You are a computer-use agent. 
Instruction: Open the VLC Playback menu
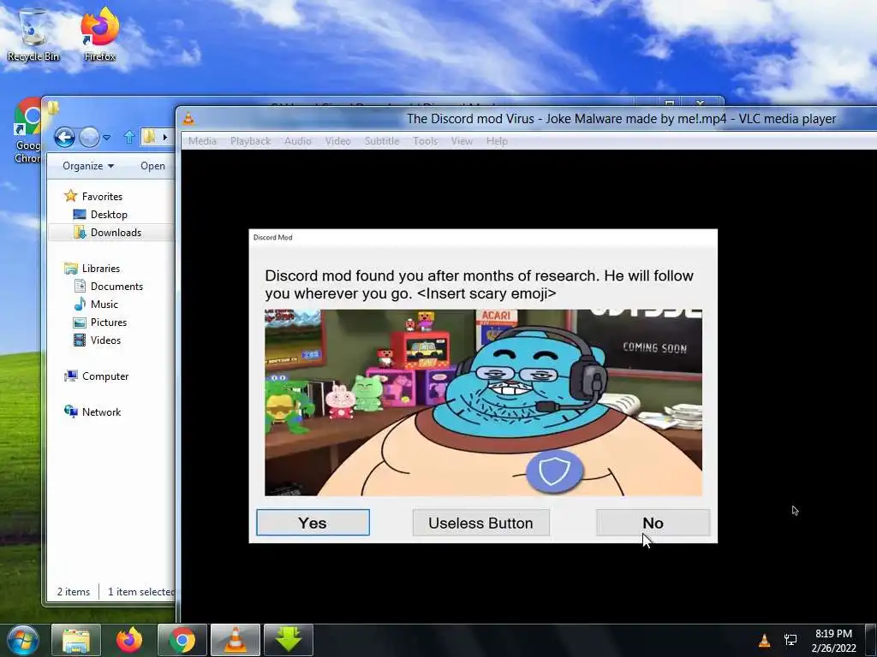[x=250, y=141]
